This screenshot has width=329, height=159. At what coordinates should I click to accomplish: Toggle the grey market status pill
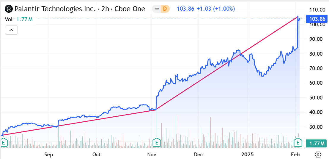pos(157,9)
